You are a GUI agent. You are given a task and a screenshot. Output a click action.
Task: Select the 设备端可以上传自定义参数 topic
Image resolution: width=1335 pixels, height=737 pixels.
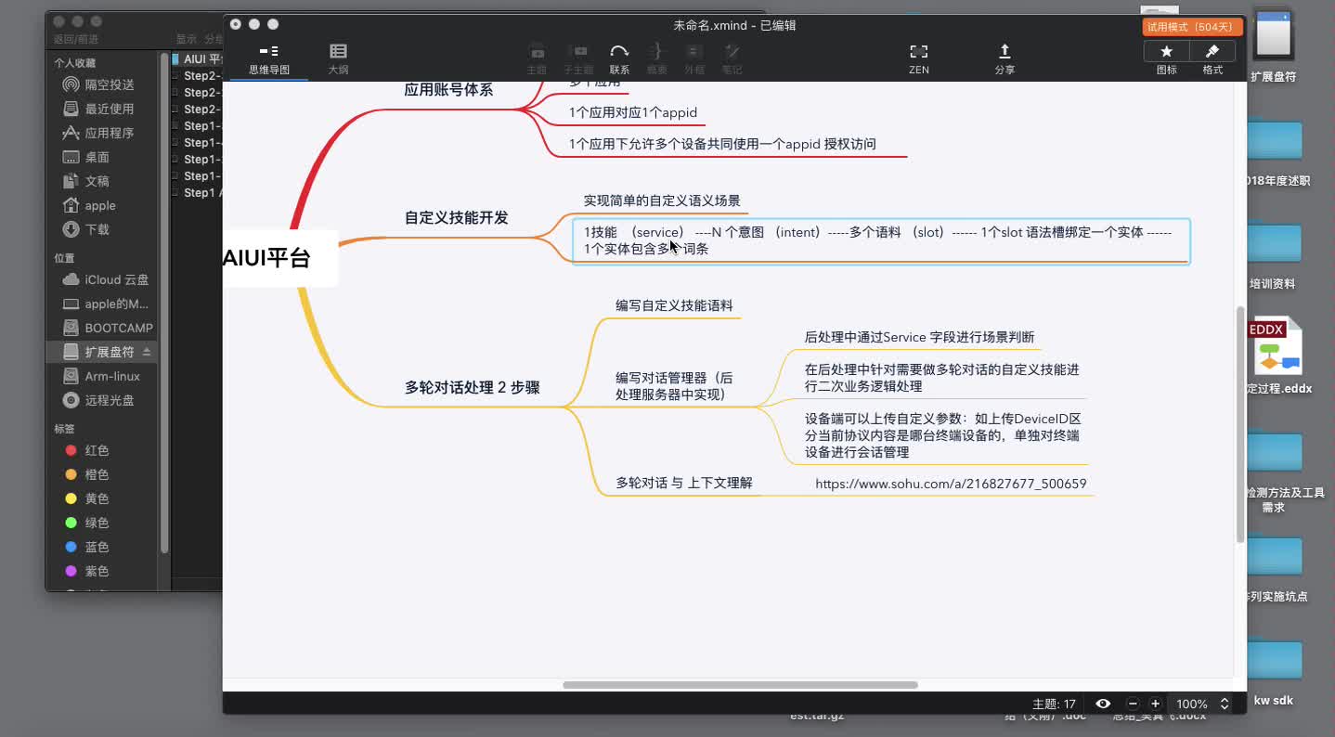pyautogui.click(x=942, y=435)
